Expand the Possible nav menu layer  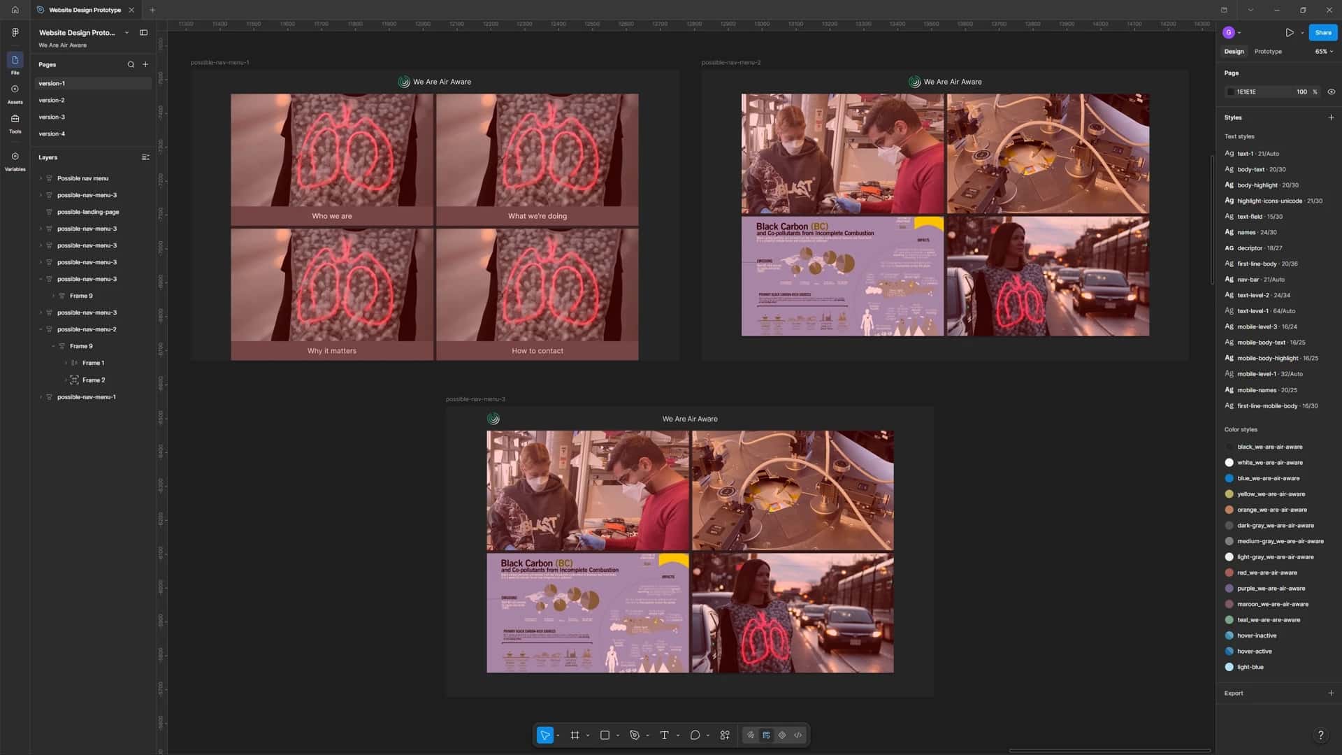coord(41,178)
